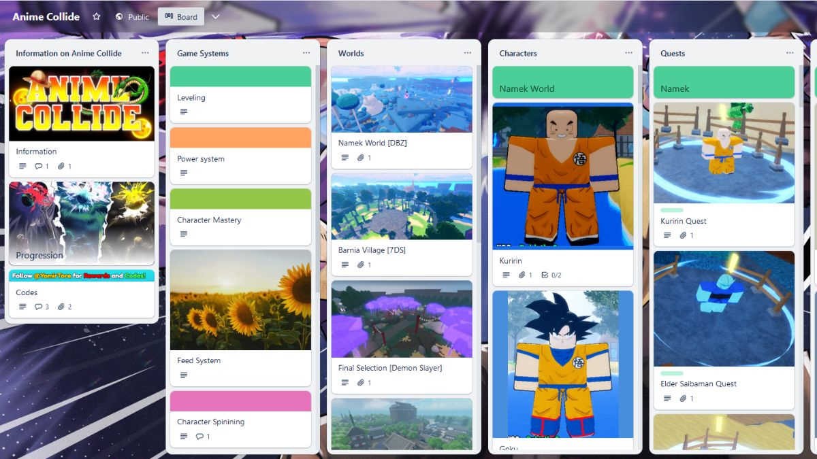The image size is (817, 459).
Task: Click the attachment icon on Elder Saibaman Quest
Action: click(683, 398)
